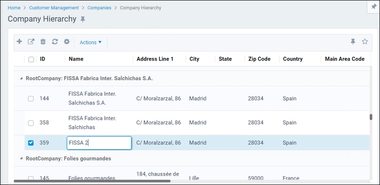380x185 pixels.
Task: Uncheck the checkbox for row ID 359
Action: [31, 143]
